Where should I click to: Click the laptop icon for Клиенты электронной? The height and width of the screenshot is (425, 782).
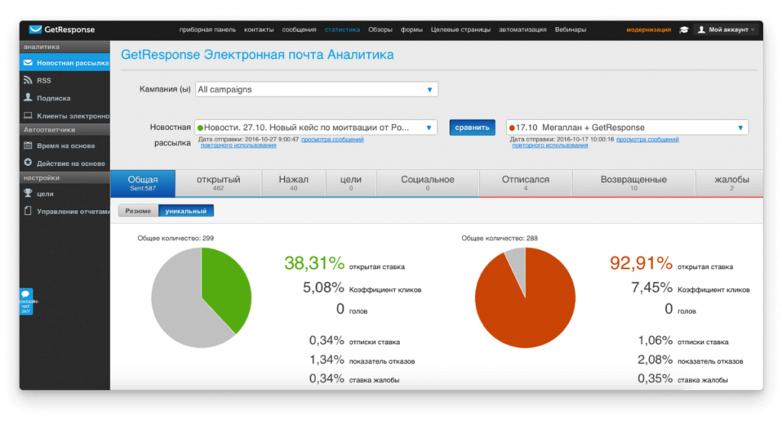tap(28, 115)
